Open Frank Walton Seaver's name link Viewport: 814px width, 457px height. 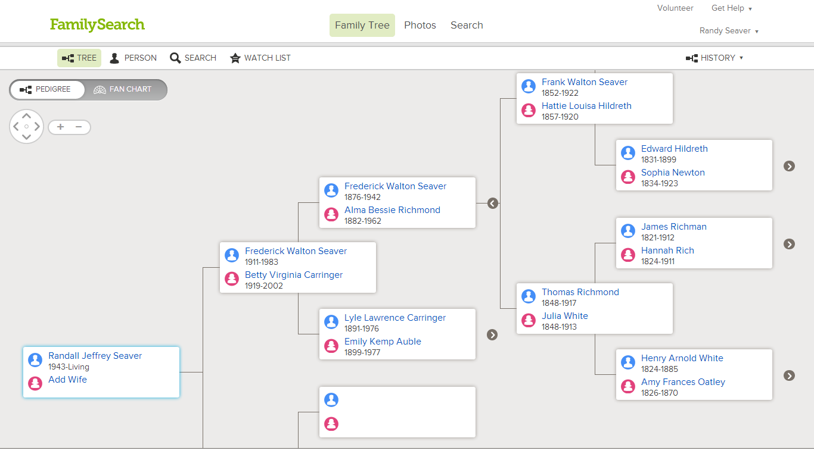(585, 82)
